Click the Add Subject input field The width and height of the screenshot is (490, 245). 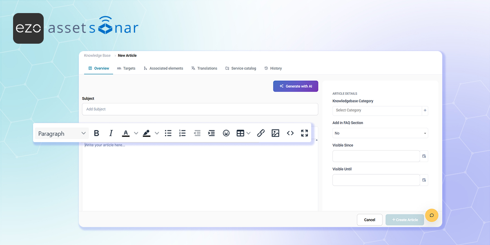pos(200,109)
